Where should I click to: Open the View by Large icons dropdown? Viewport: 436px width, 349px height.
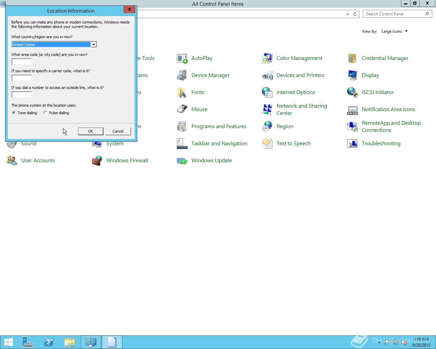tap(394, 31)
